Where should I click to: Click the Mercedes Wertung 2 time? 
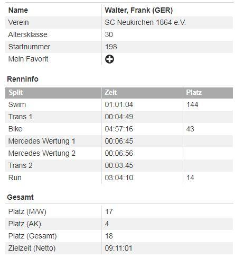[x=119, y=153]
